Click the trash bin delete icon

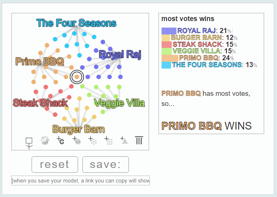coord(139,140)
